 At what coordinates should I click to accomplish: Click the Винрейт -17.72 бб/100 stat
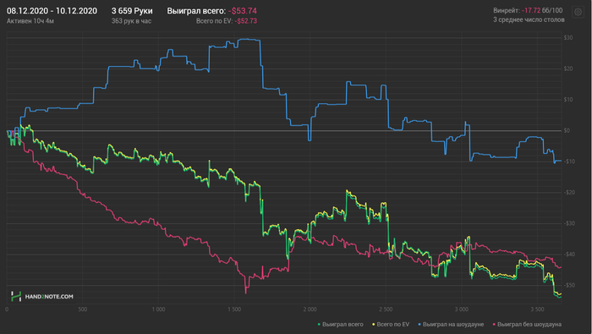tap(528, 10)
